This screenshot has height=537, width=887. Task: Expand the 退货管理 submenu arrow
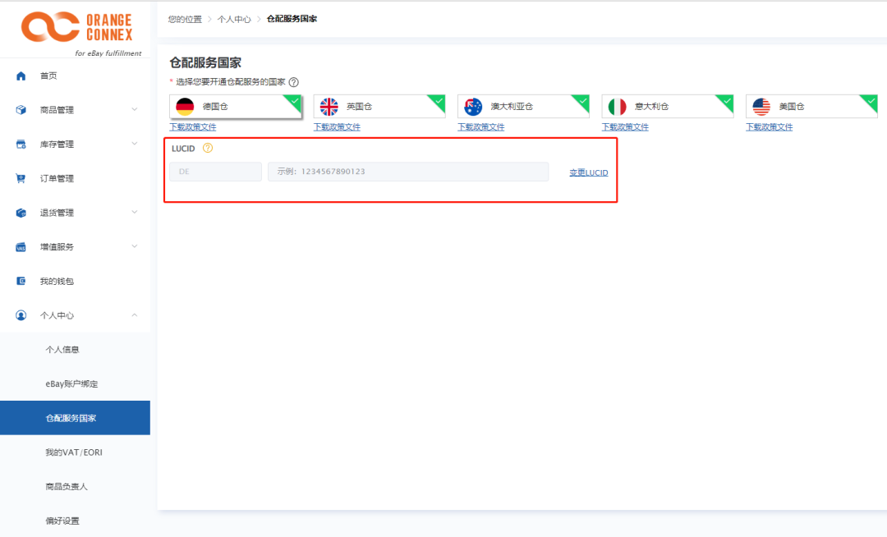[135, 212]
